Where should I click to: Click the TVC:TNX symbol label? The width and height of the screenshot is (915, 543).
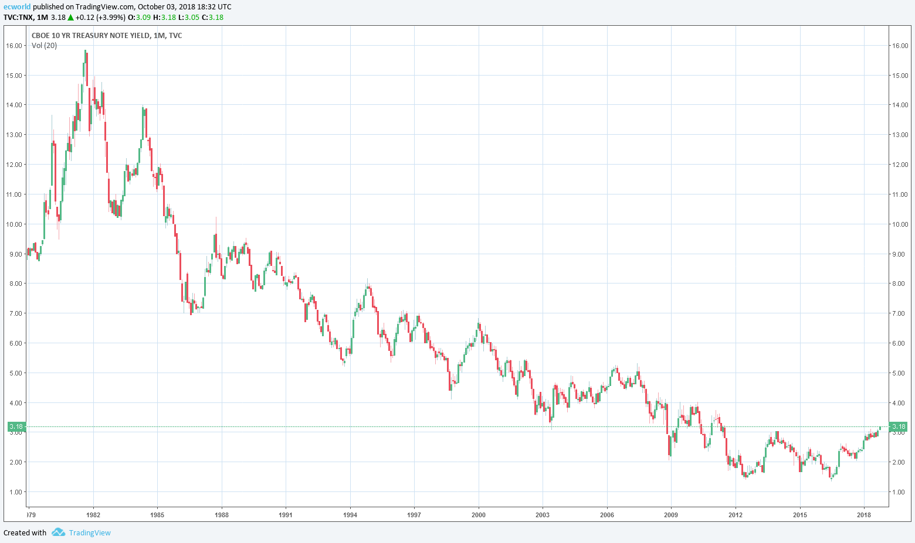point(18,17)
